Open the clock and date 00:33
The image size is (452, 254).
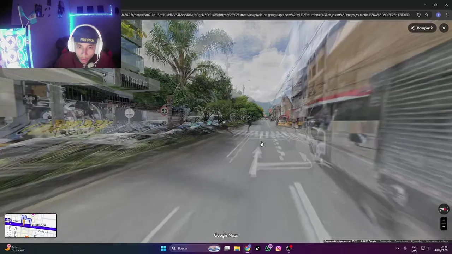click(x=441, y=248)
